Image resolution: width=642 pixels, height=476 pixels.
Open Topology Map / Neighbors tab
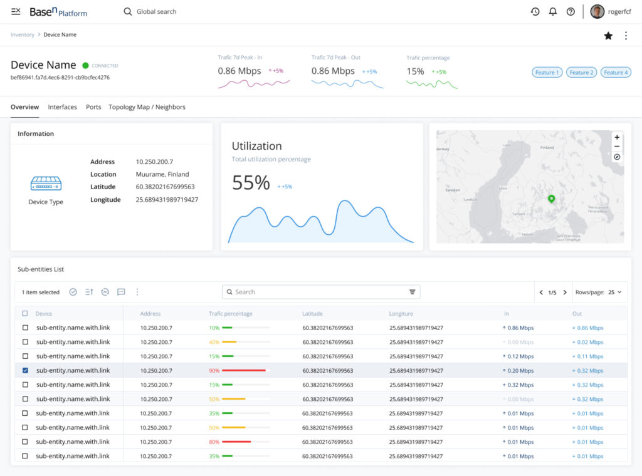[147, 107]
